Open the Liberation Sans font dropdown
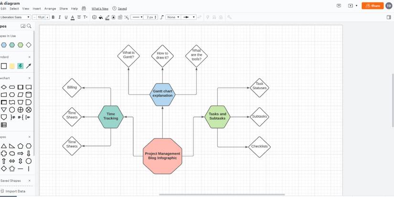This screenshot has height=197, width=394. pyautogui.click(x=15, y=17)
